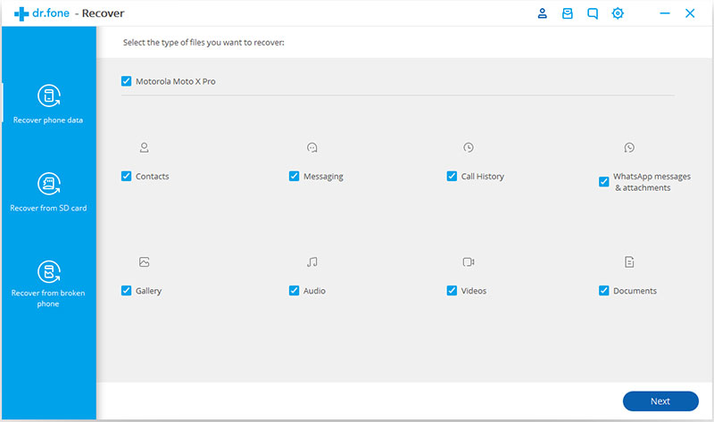Click the Messaging bubble icon
The height and width of the screenshot is (422, 714).
point(311,147)
